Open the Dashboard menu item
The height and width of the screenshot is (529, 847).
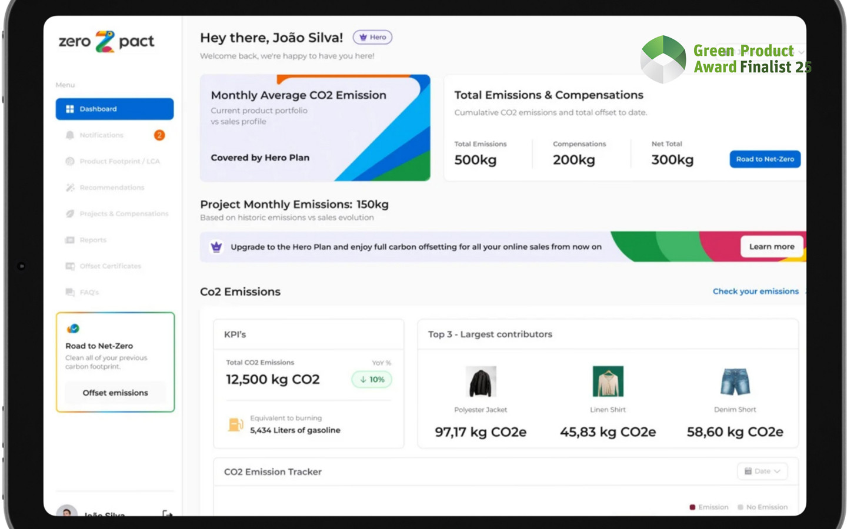[x=115, y=109]
